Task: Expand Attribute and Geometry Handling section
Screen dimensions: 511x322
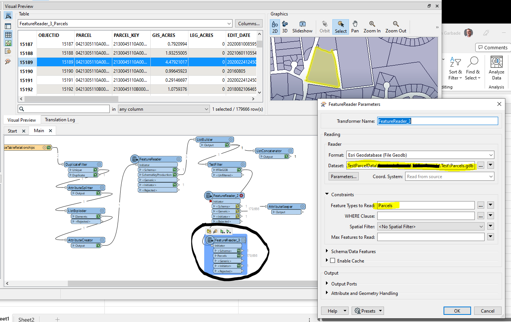Action: [x=327, y=293]
